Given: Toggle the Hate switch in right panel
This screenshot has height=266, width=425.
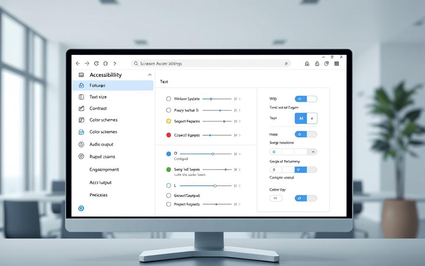Looking at the screenshot, I should click(306, 134).
